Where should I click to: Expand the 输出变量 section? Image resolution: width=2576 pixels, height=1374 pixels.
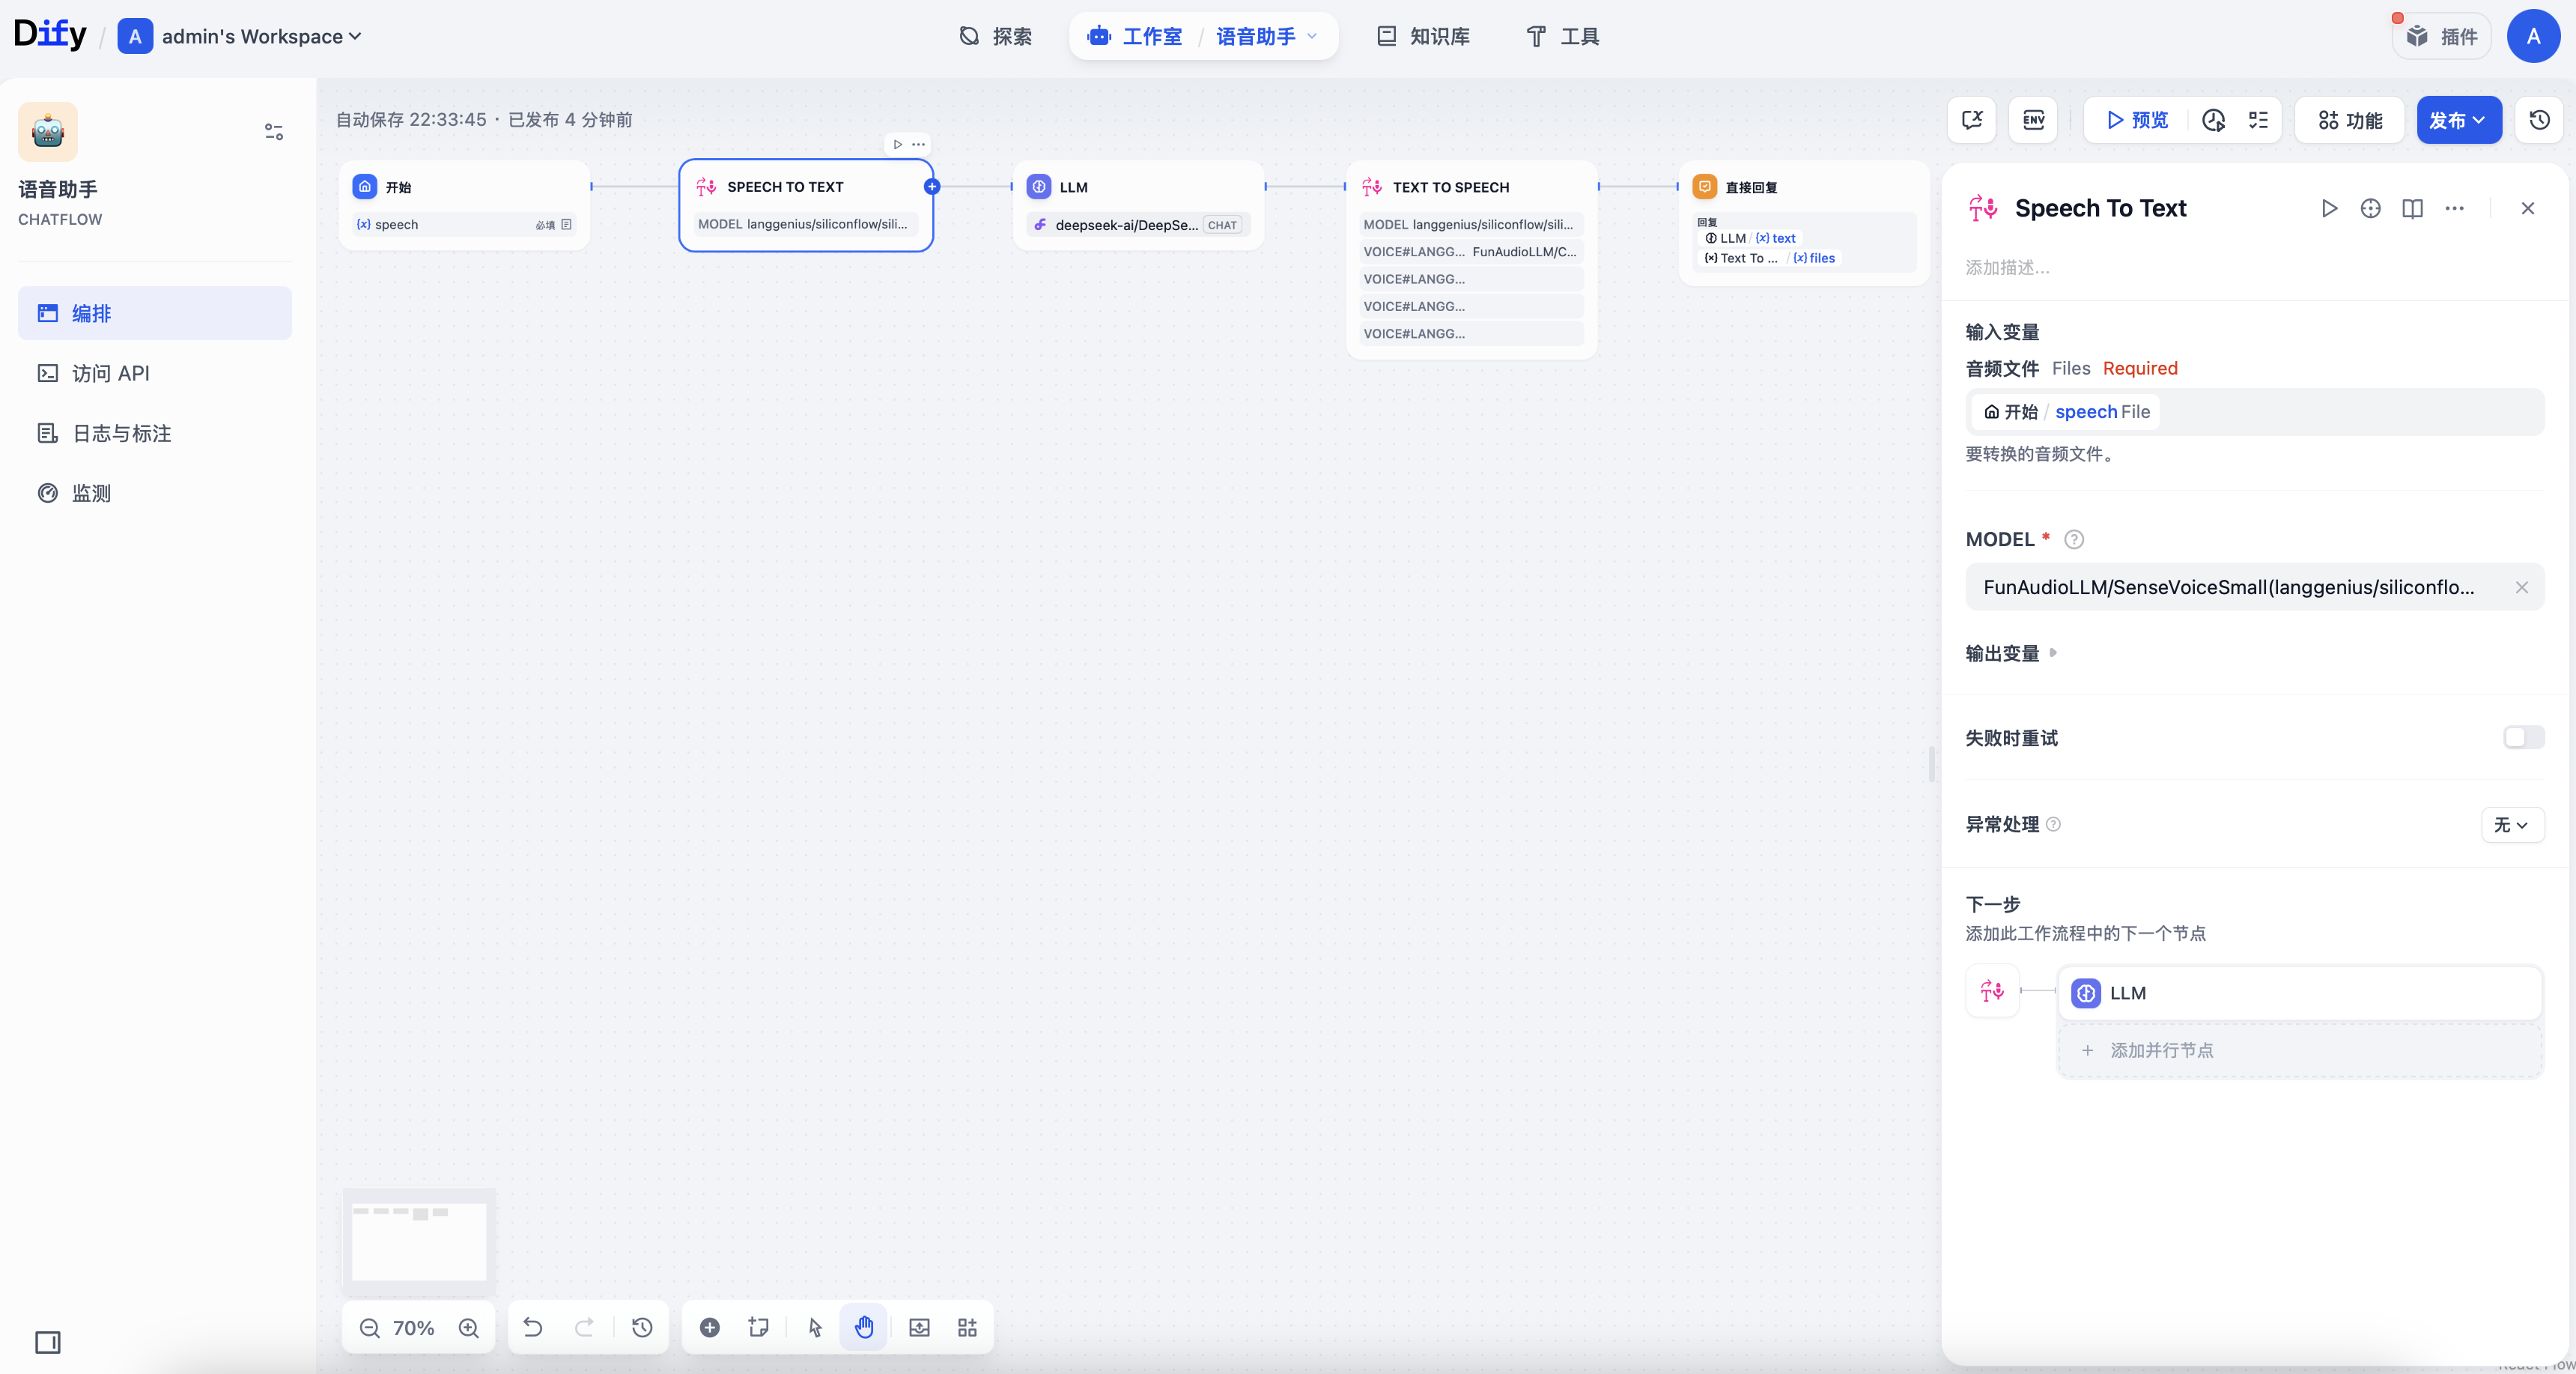(x=2011, y=653)
